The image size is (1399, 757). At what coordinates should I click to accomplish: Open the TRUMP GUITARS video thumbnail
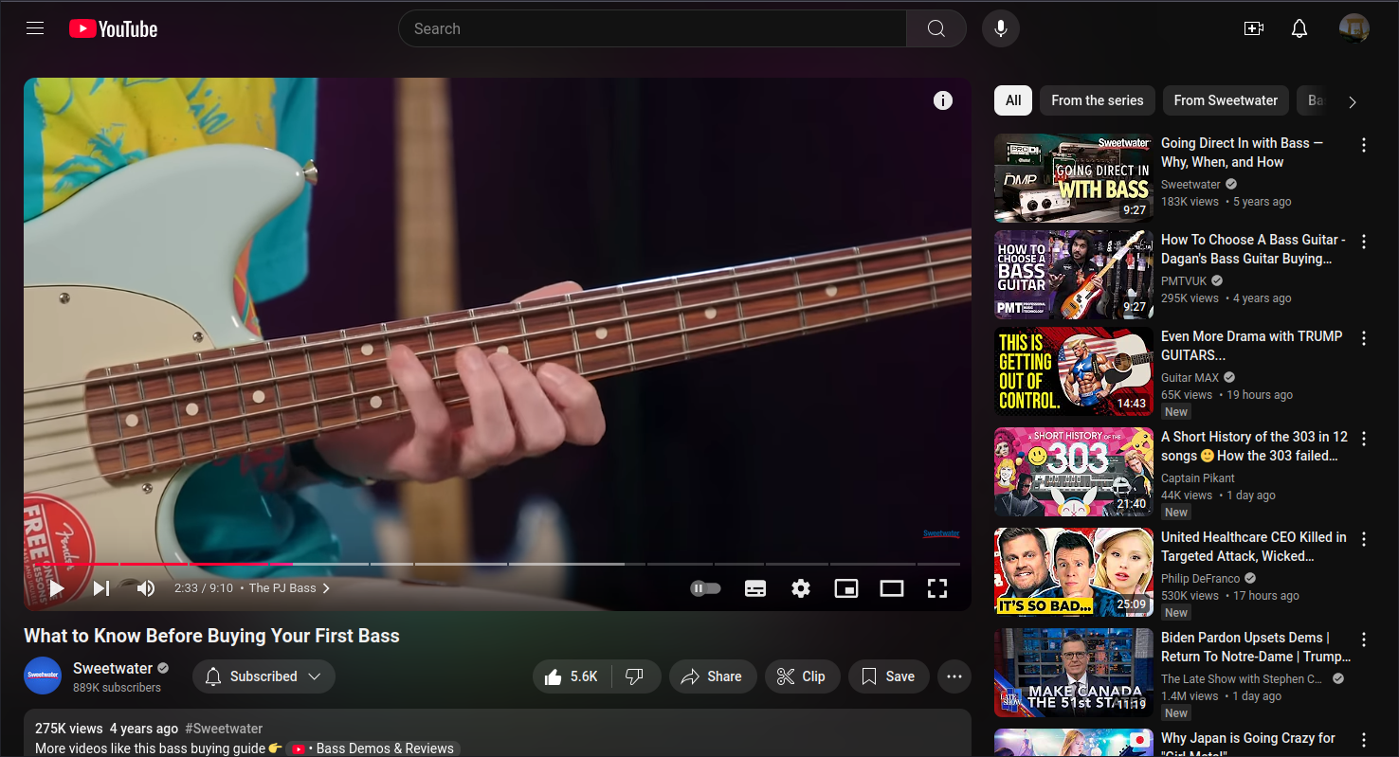[x=1074, y=371]
